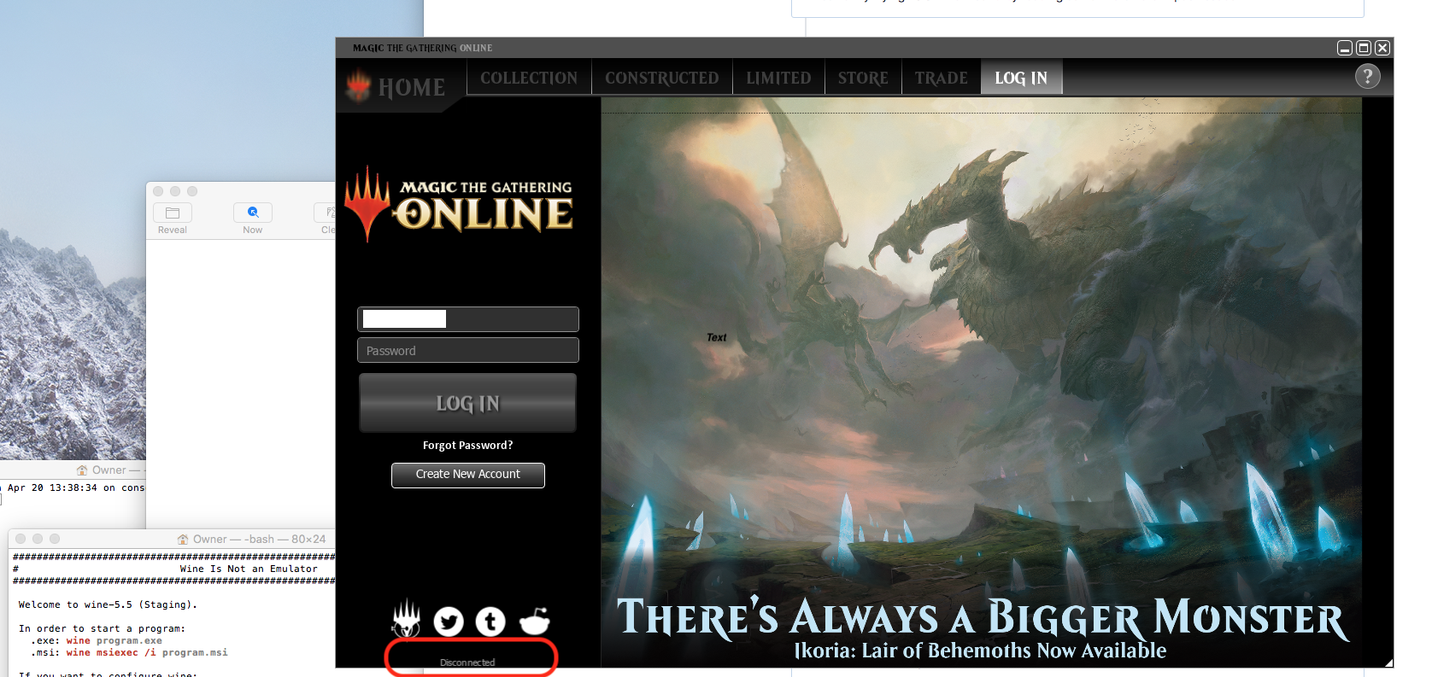The height and width of the screenshot is (677, 1432).
Task: Close the Magic Online window
Action: [1382, 48]
